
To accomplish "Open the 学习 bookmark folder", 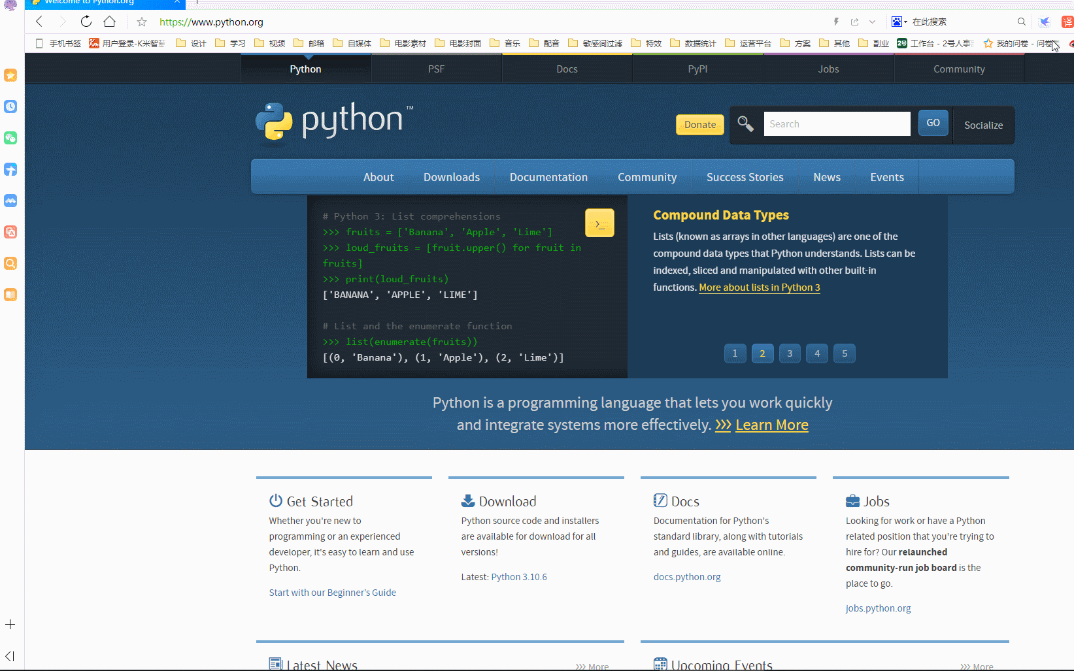I will coord(230,43).
